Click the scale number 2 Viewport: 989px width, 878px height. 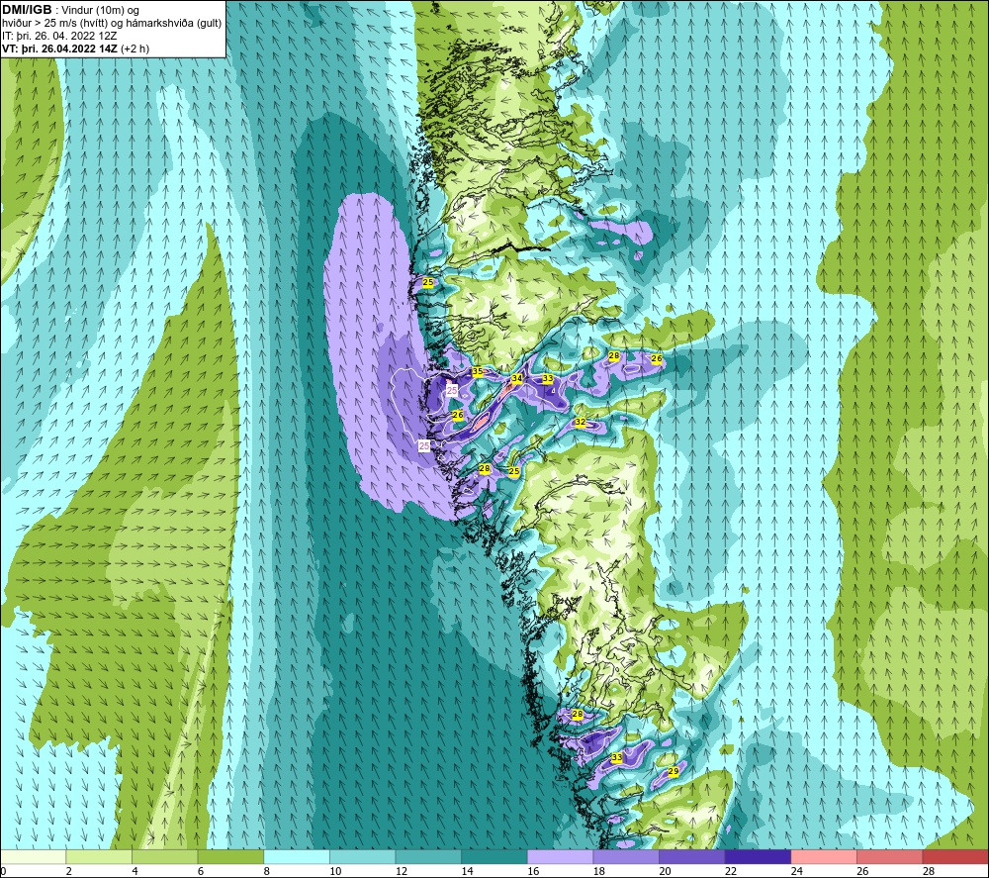69,871
